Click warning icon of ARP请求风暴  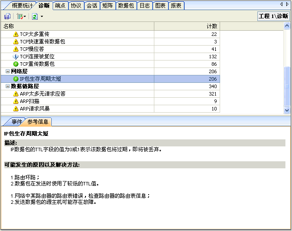16,109
